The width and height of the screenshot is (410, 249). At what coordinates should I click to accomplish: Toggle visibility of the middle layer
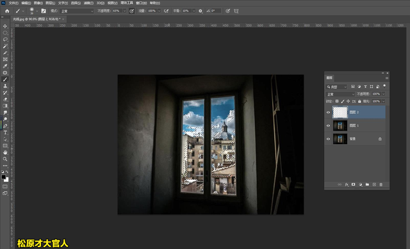329,125
